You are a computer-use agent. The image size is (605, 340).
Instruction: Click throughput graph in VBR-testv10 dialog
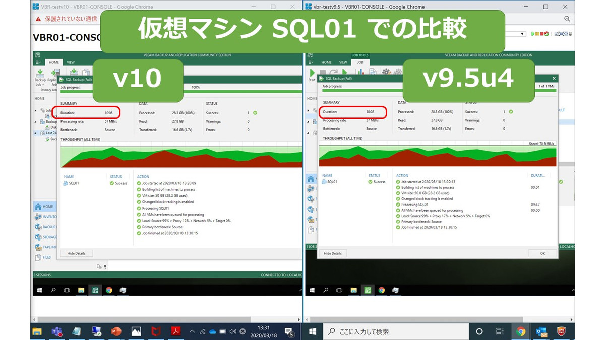180,154
